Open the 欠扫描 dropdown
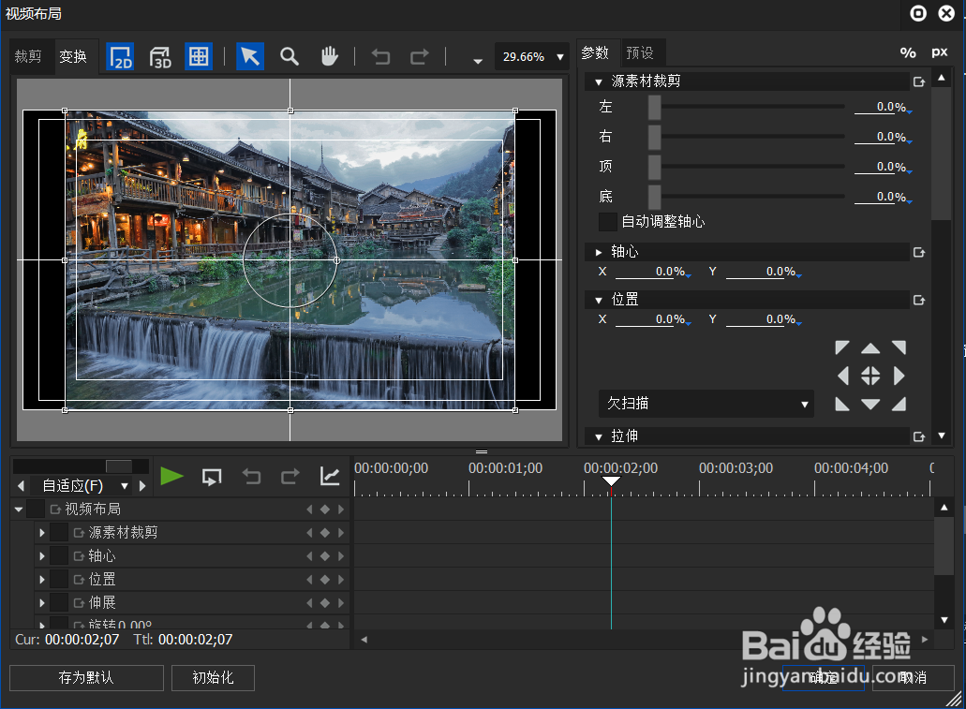Viewport: 966px width, 709px height. pos(706,404)
